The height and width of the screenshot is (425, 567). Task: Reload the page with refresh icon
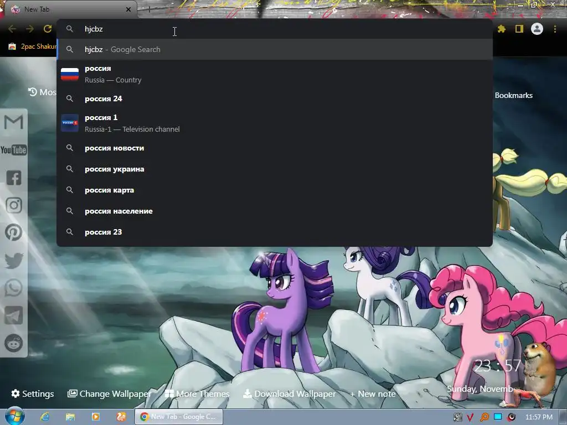(48, 29)
